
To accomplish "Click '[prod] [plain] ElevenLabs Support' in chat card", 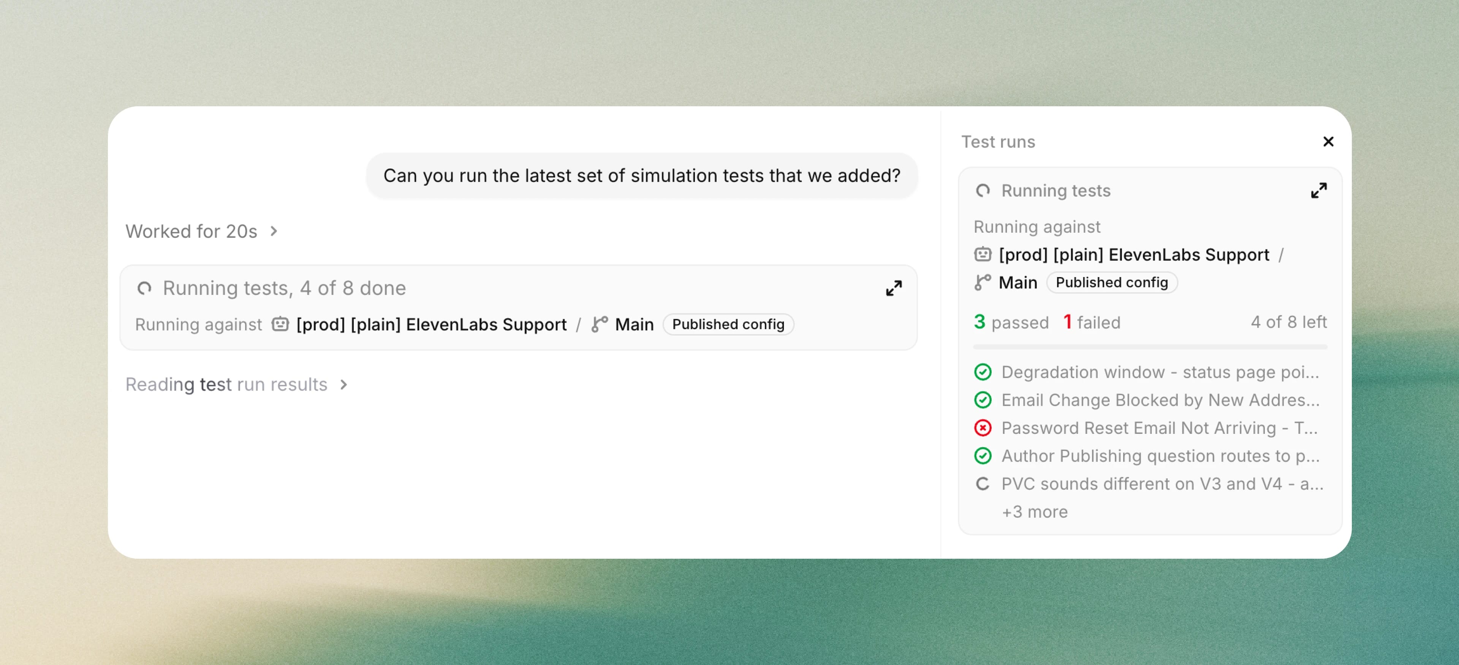I will (x=431, y=324).
